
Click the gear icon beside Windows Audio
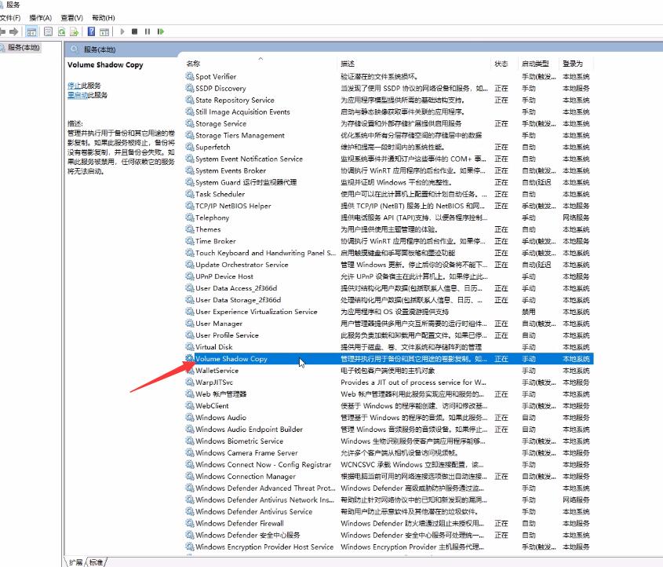(x=190, y=417)
